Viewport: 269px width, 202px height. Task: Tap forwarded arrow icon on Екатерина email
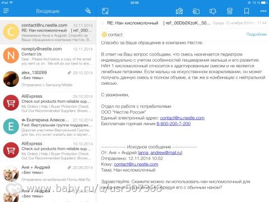(x=24, y=120)
